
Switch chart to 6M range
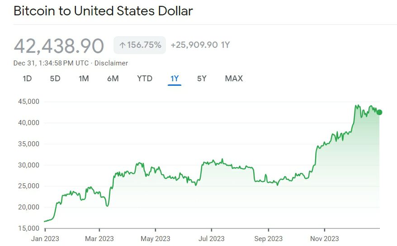pyautogui.click(x=113, y=79)
